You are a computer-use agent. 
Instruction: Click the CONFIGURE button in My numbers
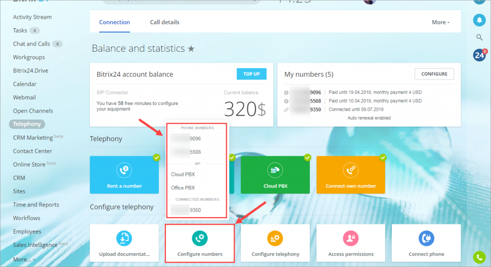[434, 74]
